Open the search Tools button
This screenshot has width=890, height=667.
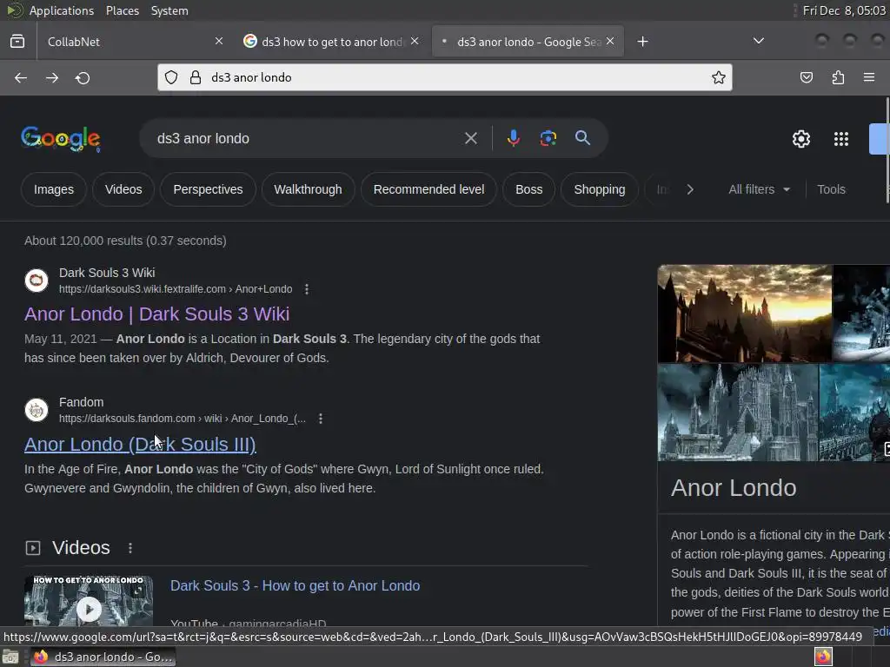tap(831, 189)
